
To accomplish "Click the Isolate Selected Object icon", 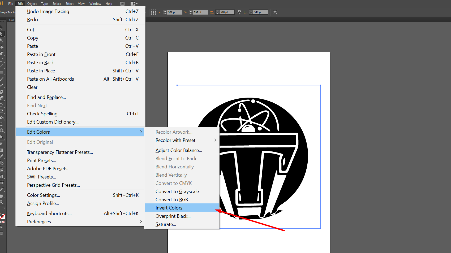I will pyautogui.click(x=275, y=12).
